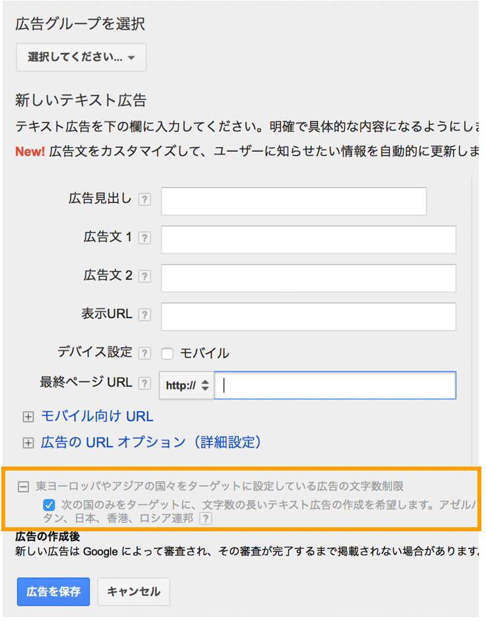Screen dimensions: 486x621
Task: Click help icon after ロシア連邦 text
Action: [206, 519]
